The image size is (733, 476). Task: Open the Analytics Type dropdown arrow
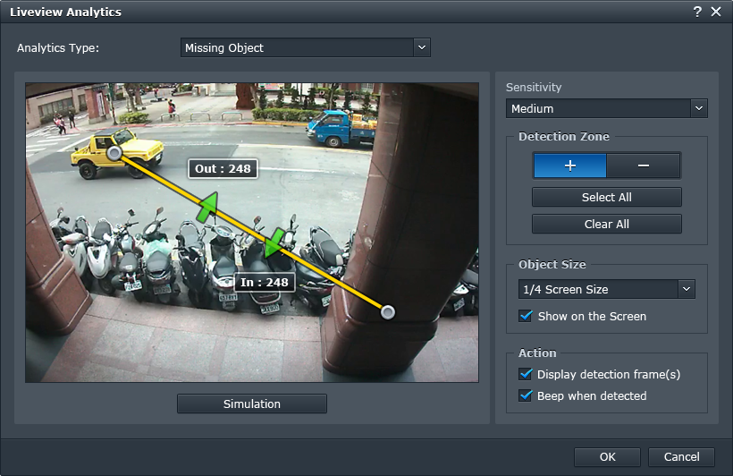click(422, 47)
